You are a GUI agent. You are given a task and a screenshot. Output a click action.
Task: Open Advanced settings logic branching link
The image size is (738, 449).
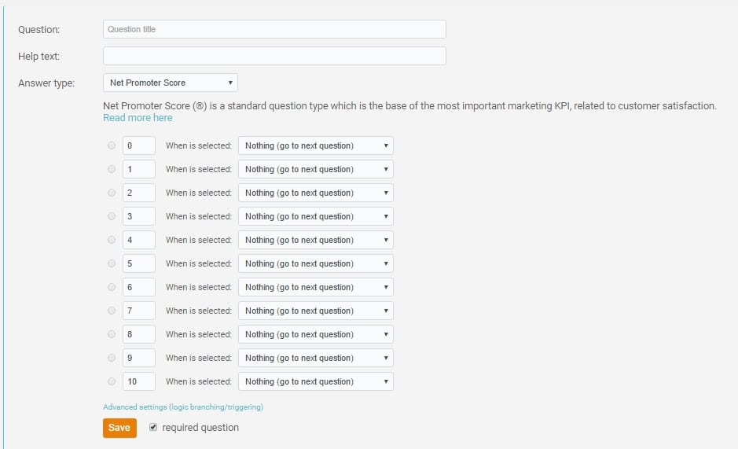(x=183, y=407)
